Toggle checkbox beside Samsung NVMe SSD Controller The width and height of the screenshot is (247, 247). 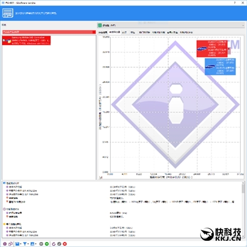(x=4, y=41)
